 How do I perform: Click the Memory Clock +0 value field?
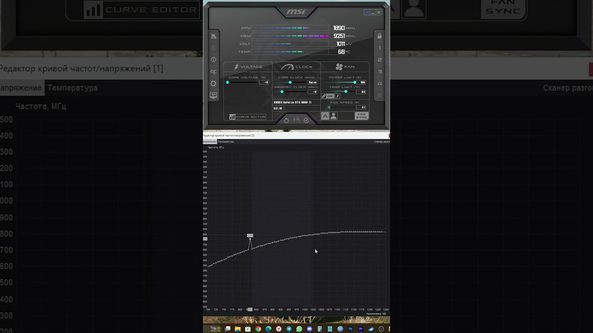pyautogui.click(x=312, y=92)
